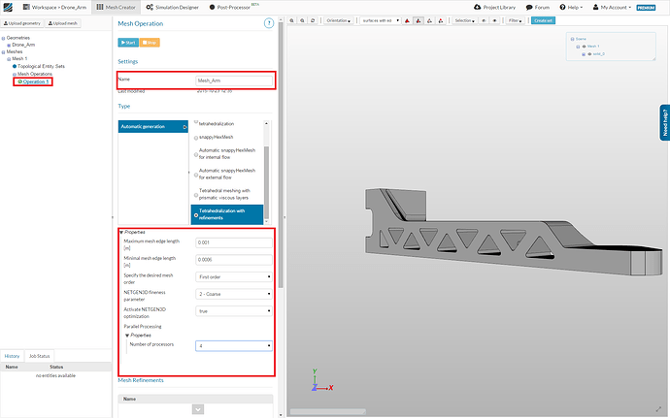Screen dimensions: 670x418
Task: Click the Maximum mesh edge length field
Action: pos(233,242)
